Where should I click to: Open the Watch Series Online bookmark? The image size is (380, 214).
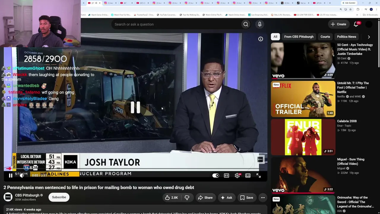tap(99, 15)
